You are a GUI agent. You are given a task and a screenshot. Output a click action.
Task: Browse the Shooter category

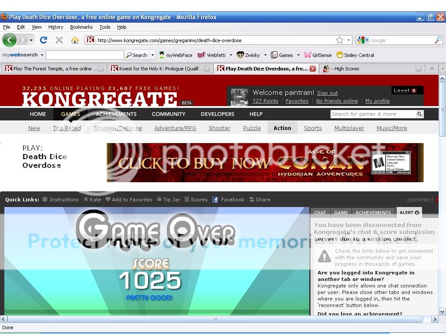pyautogui.click(x=220, y=128)
